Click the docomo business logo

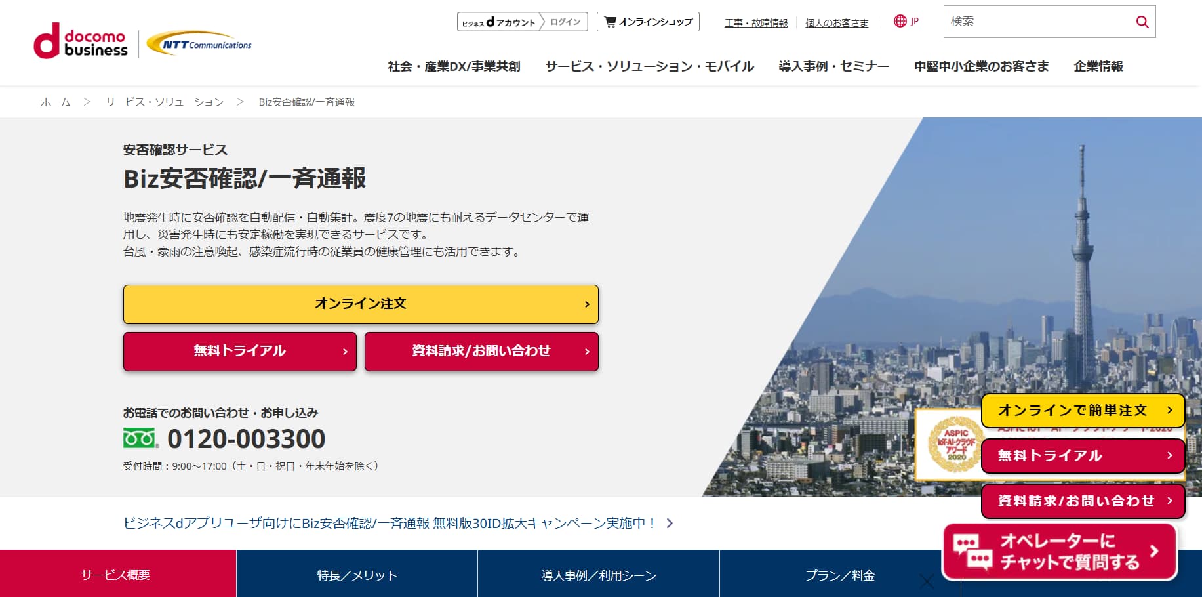coord(81,41)
